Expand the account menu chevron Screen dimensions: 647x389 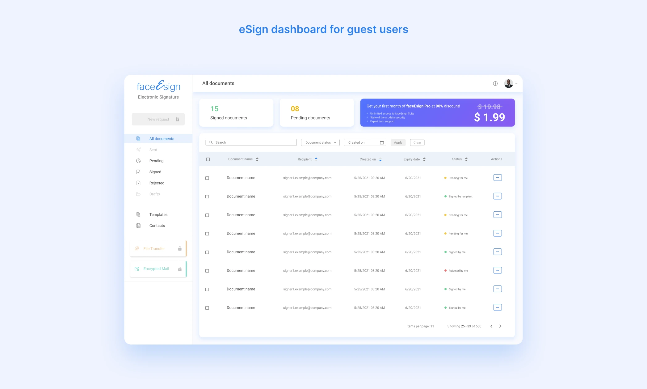click(516, 83)
